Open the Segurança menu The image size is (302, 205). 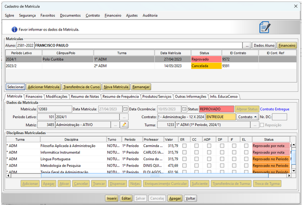(27, 15)
